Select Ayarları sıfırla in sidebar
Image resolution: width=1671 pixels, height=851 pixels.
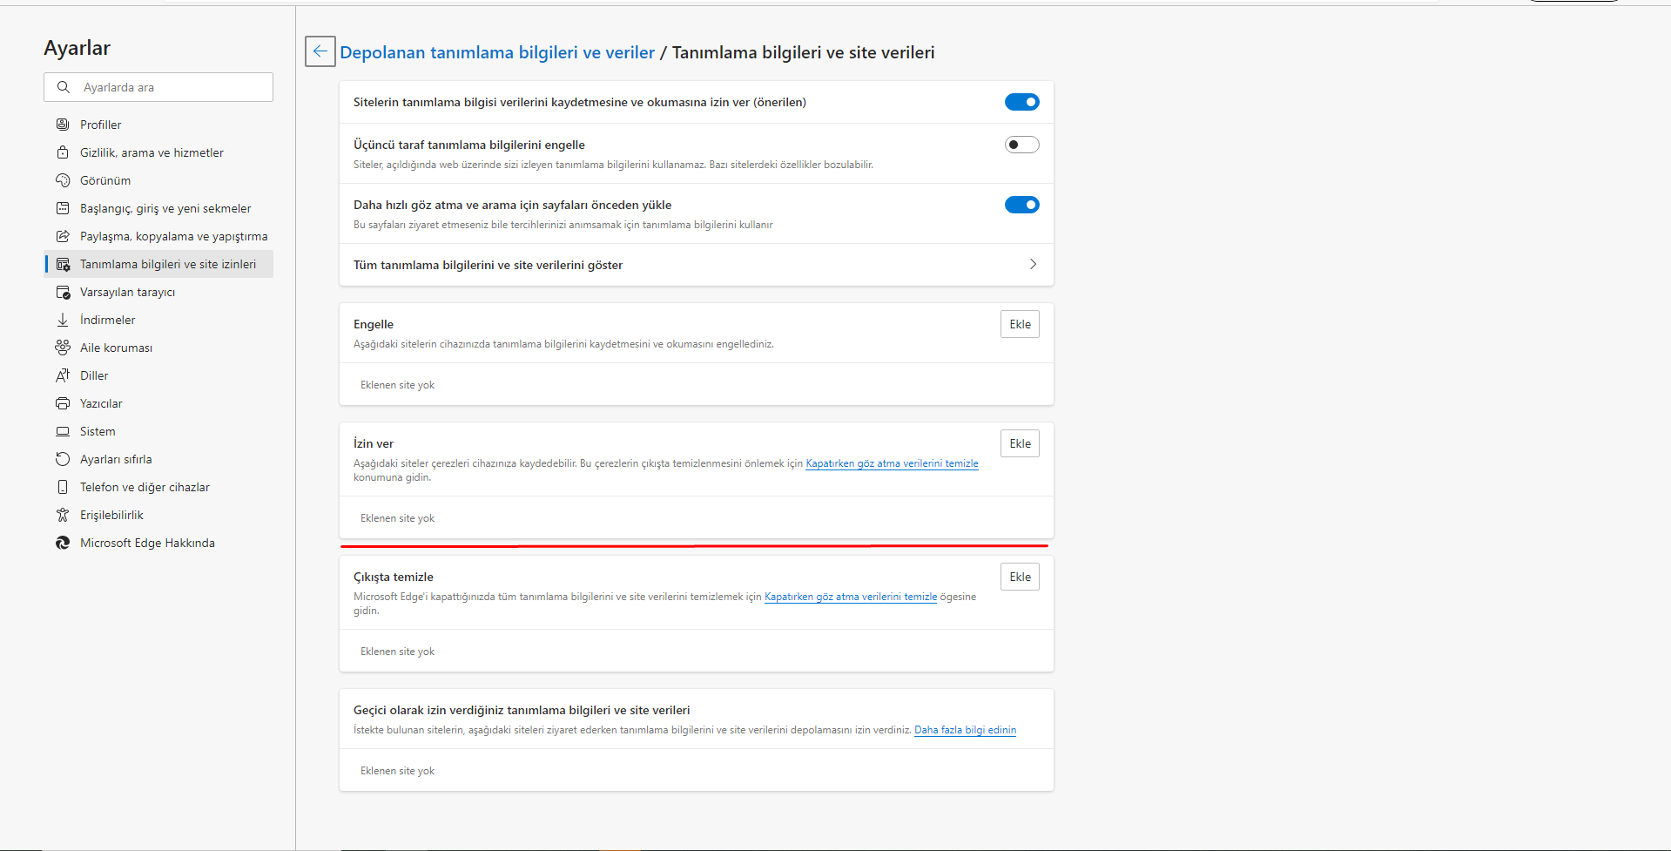pos(158,459)
